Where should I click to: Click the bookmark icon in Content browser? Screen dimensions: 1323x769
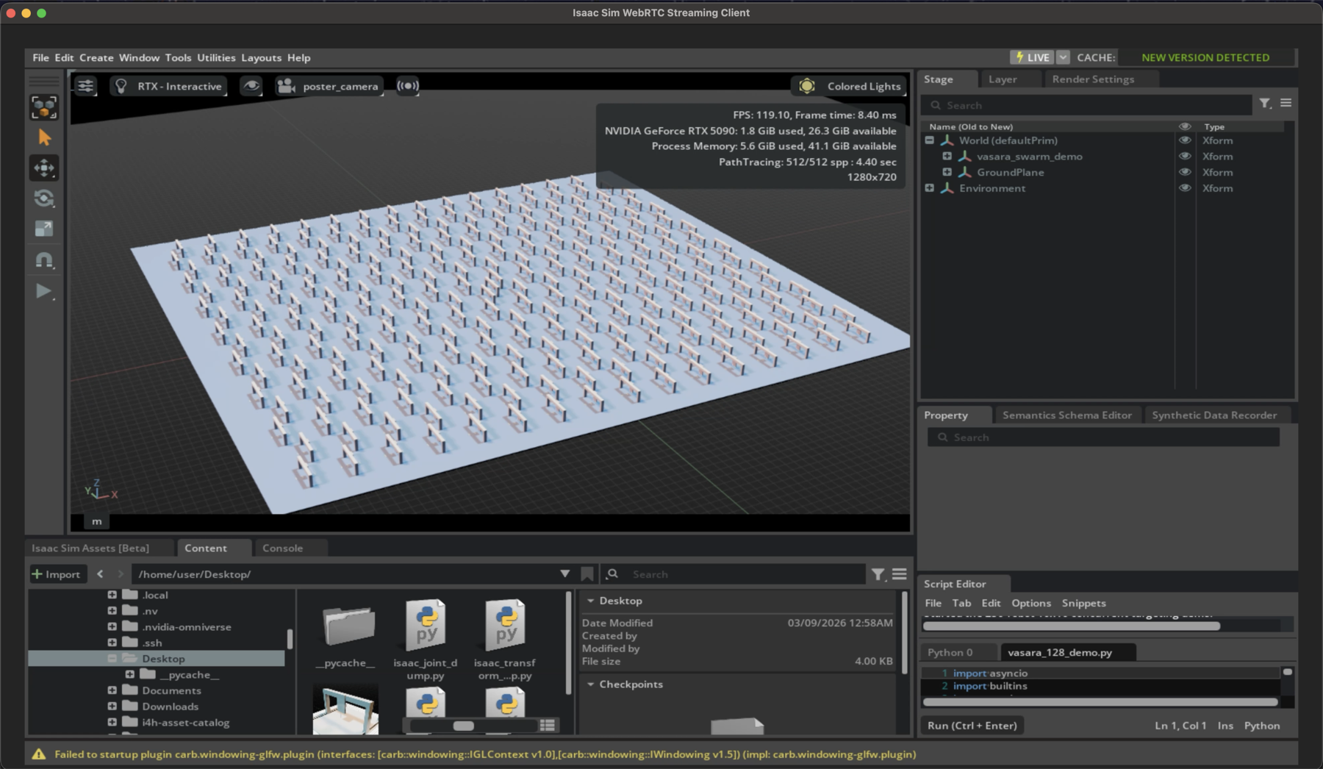pyautogui.click(x=587, y=574)
